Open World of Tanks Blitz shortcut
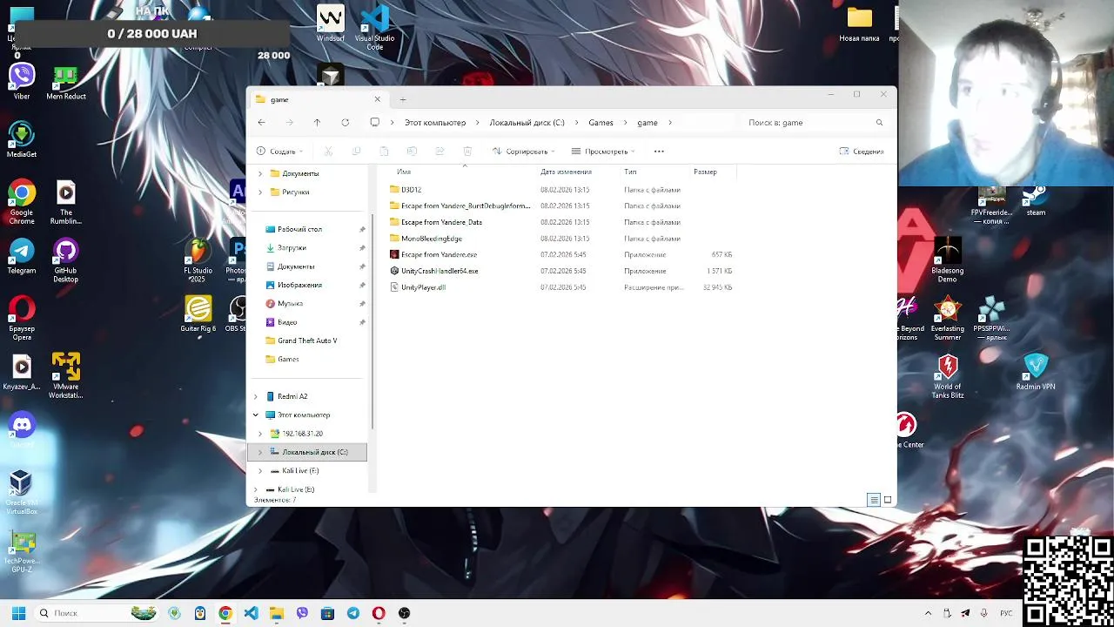1114x627 pixels. 948,376
